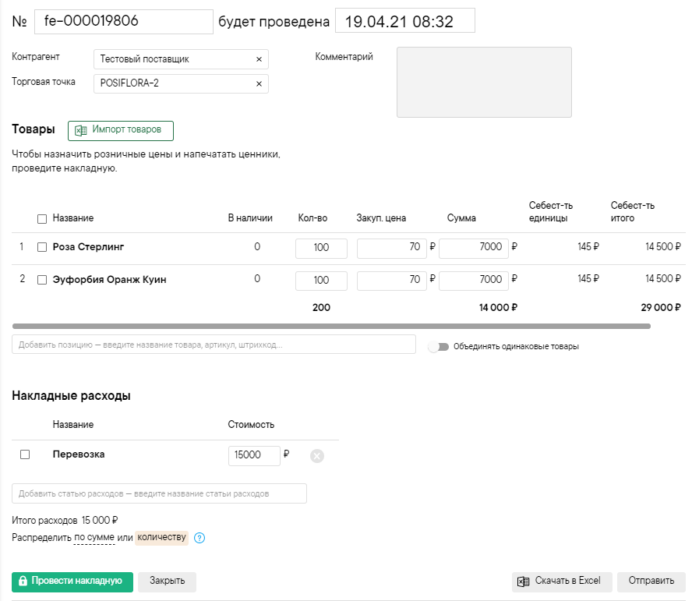Check the Роза Стерлинг row checkbox
This screenshot has height=601, width=692.
42,247
